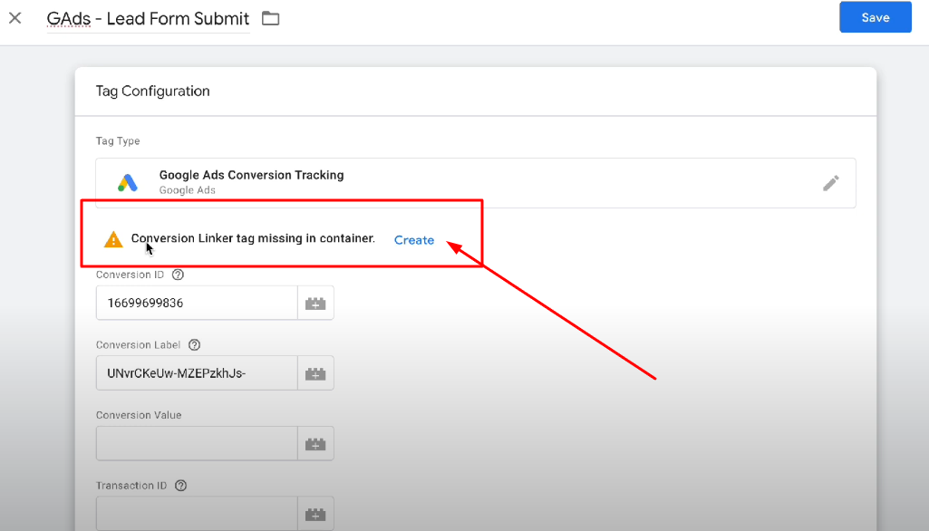Focus the Conversion Value field

pyautogui.click(x=197, y=443)
